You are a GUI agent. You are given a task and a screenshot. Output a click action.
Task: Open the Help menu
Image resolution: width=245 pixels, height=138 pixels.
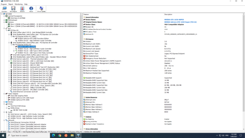click(x=26, y=4)
